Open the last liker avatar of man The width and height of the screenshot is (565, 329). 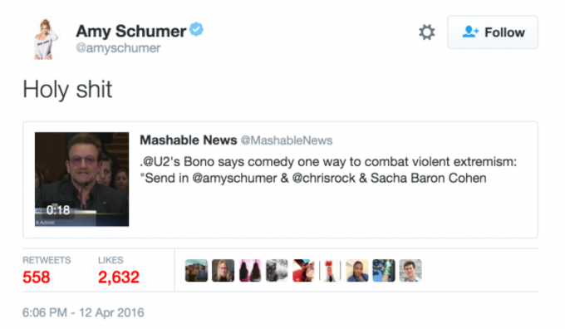point(410,270)
